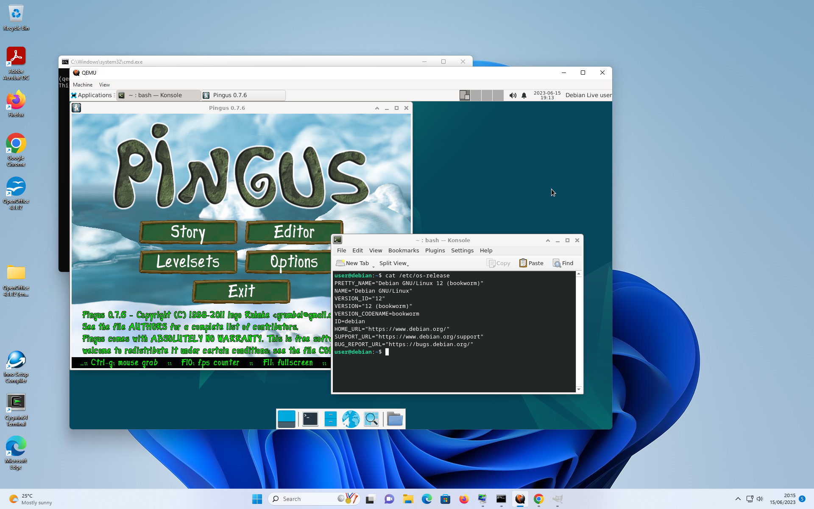The width and height of the screenshot is (814, 509).
Task: Select the OpenOffice 4.1.12 desktop shortcut
Action: click(x=16, y=193)
